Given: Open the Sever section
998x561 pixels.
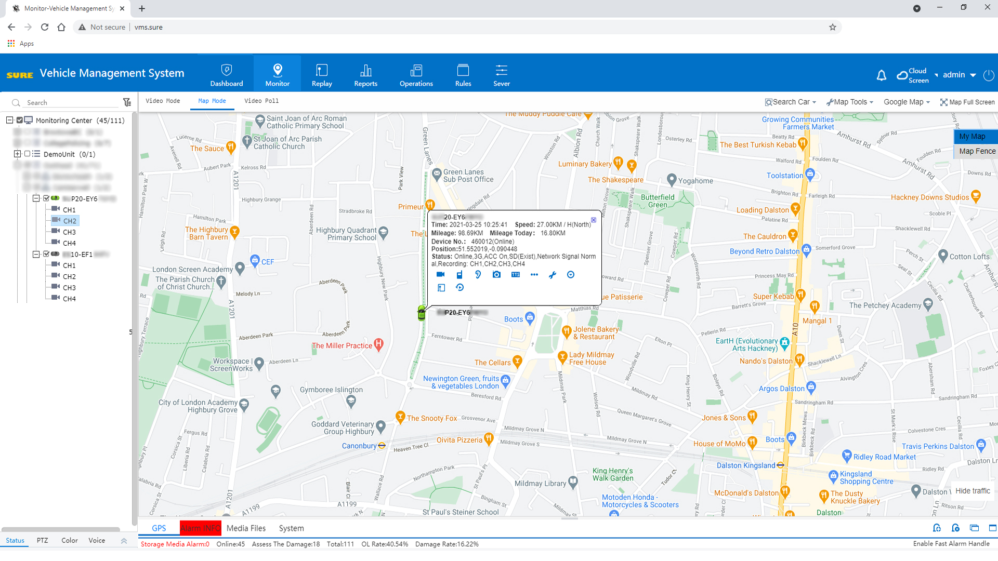Looking at the screenshot, I should tap(502, 75).
